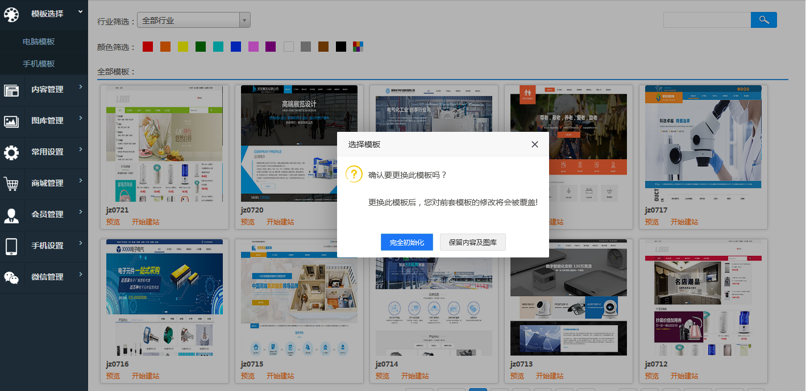Viewport: 806px width, 391px height.
Task: Filter templates by the red color swatch
Action: coord(148,47)
